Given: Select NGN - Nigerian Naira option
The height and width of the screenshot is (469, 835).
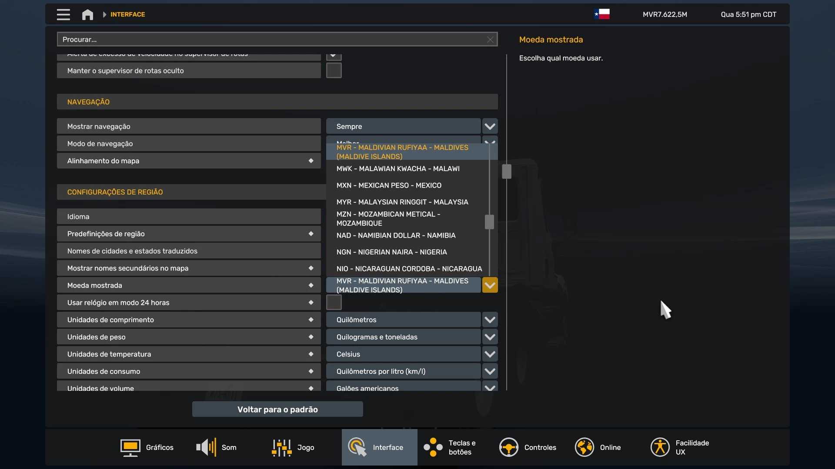Looking at the screenshot, I should click(391, 252).
